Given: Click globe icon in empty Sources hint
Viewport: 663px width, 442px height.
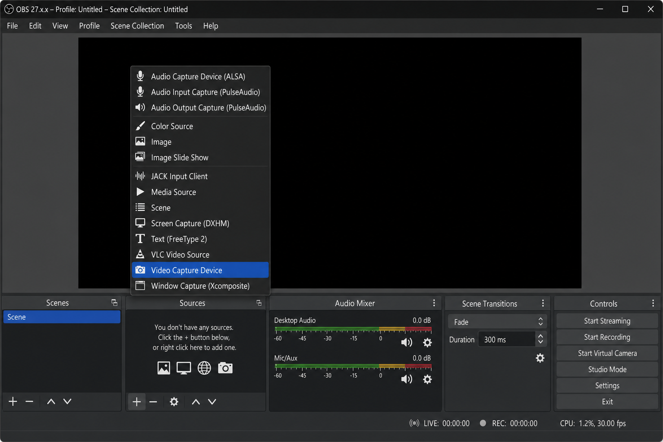Looking at the screenshot, I should [204, 368].
